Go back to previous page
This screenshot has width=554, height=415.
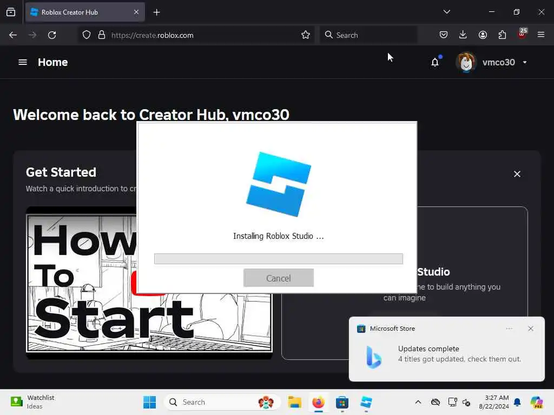click(x=13, y=35)
